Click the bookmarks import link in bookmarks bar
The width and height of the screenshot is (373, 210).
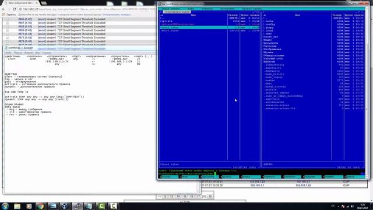(x=117, y=15)
